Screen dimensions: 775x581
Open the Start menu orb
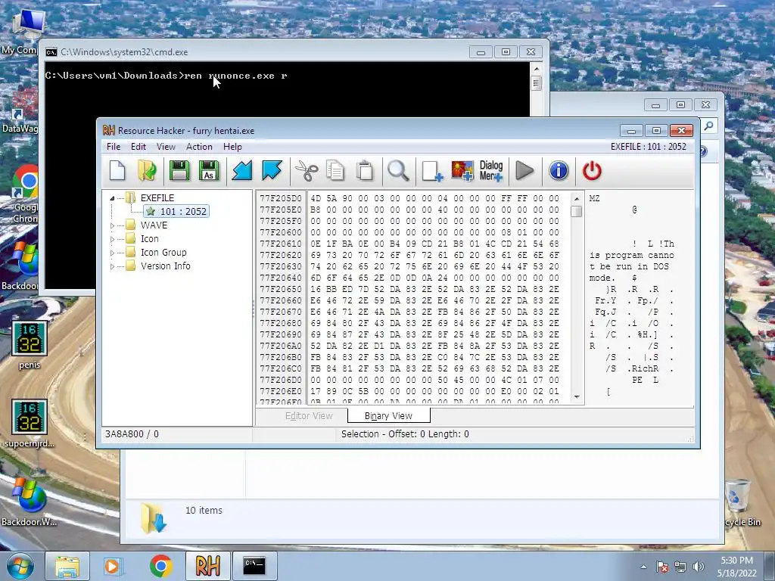coord(20,566)
